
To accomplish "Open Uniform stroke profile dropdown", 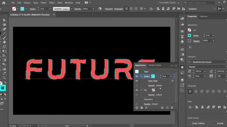I will click(71, 9).
